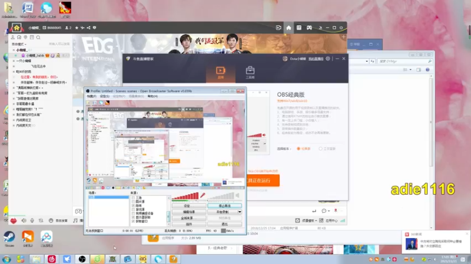Click the Explorer search input field

(x=404, y=62)
